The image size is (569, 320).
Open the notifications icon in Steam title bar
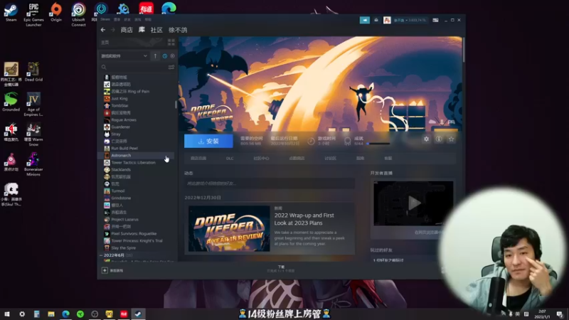pos(376,21)
